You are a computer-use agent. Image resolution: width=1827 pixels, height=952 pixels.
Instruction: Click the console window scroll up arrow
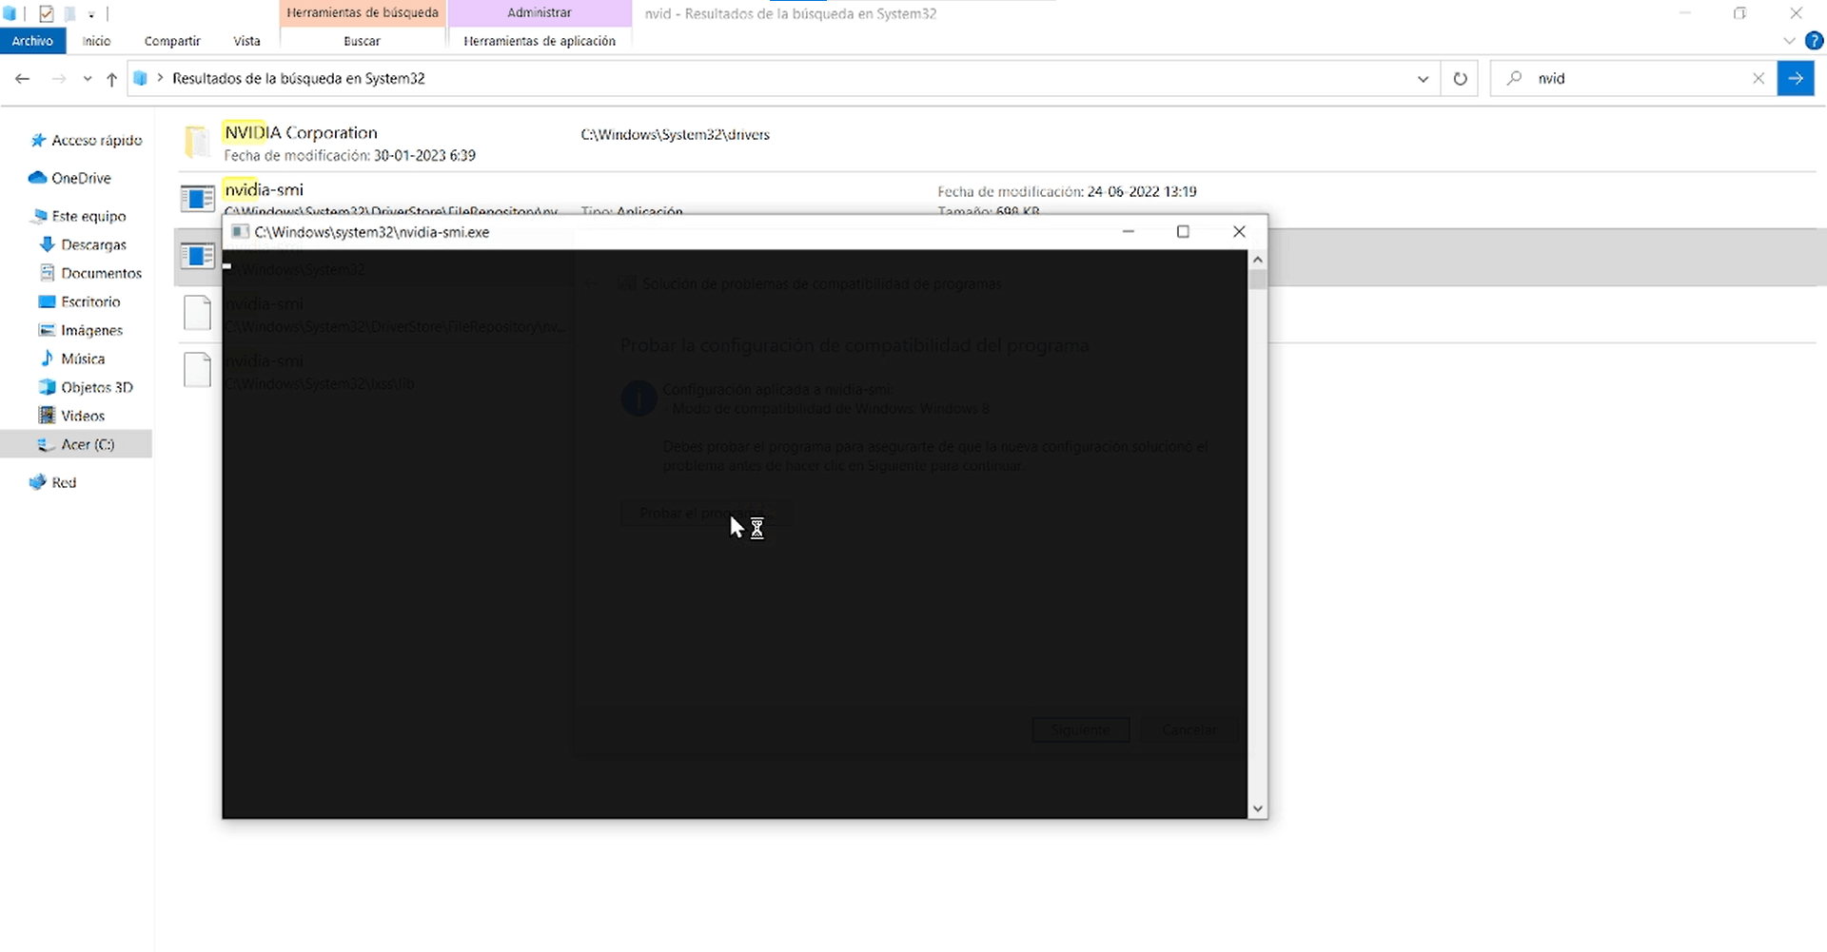coord(1258,260)
